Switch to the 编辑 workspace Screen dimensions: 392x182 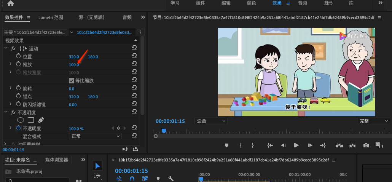(226, 3)
